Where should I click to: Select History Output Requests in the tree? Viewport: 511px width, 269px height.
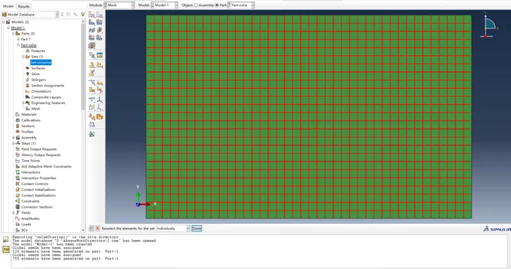point(41,155)
